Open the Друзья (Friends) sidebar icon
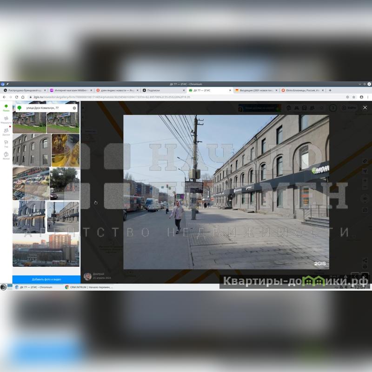This screenshot has height=372, width=372. 6,132
